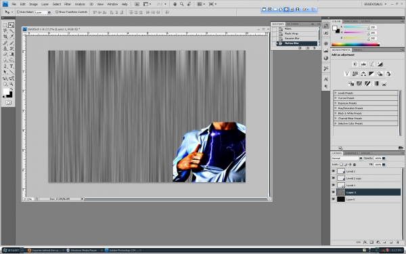Screen dimensions: 406x254
Task: Hide the bottom black layer
Action: click(333, 199)
